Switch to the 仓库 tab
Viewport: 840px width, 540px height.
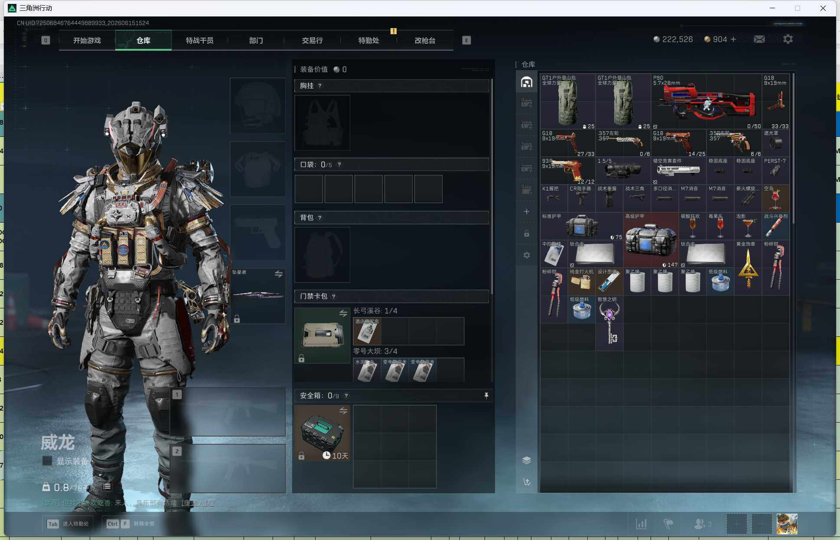click(143, 40)
